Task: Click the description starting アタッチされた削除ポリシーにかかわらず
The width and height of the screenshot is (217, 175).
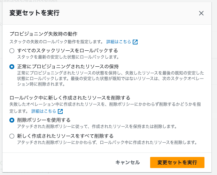Action: (x=104, y=142)
